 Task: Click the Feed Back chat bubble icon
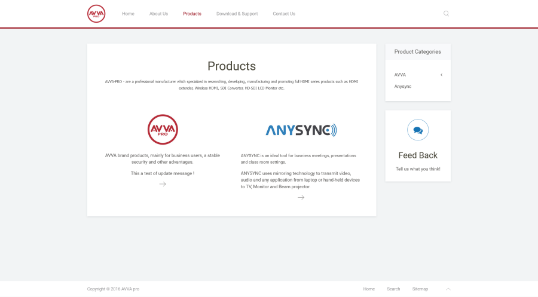418,130
